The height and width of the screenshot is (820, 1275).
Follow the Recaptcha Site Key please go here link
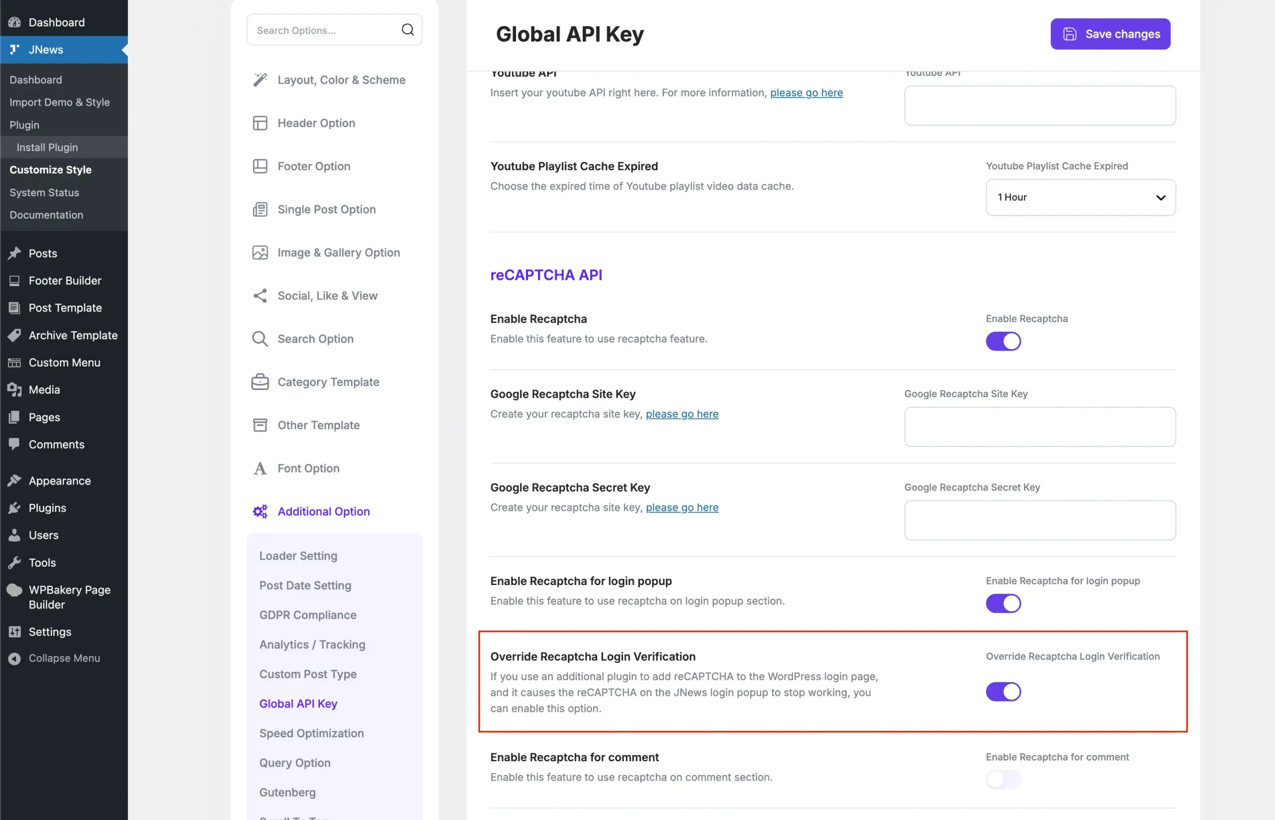click(682, 414)
